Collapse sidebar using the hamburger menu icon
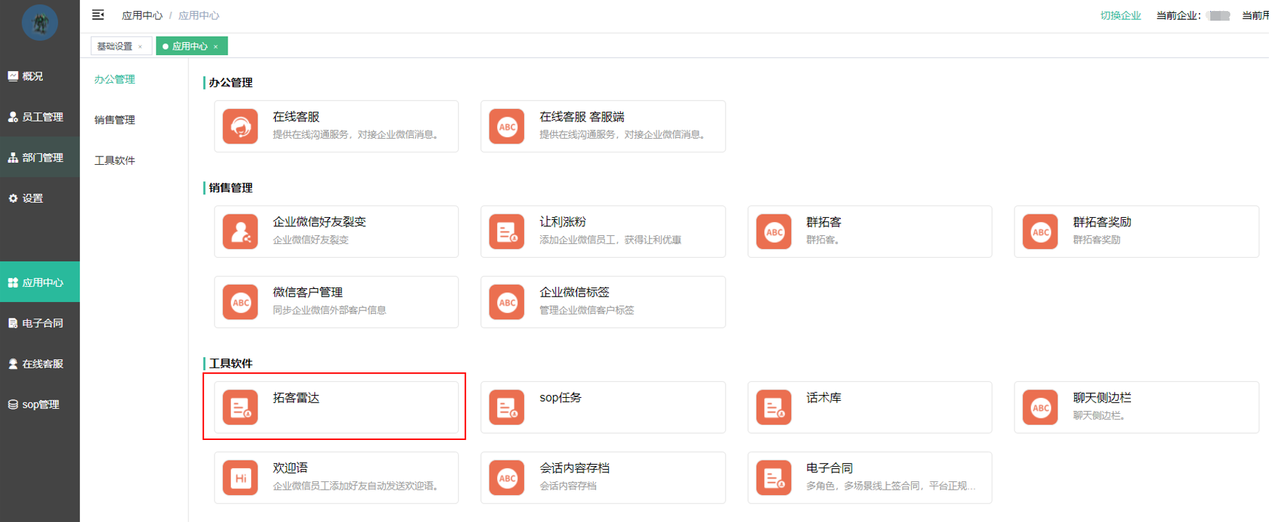Screen dimensions: 1271x522 point(98,15)
